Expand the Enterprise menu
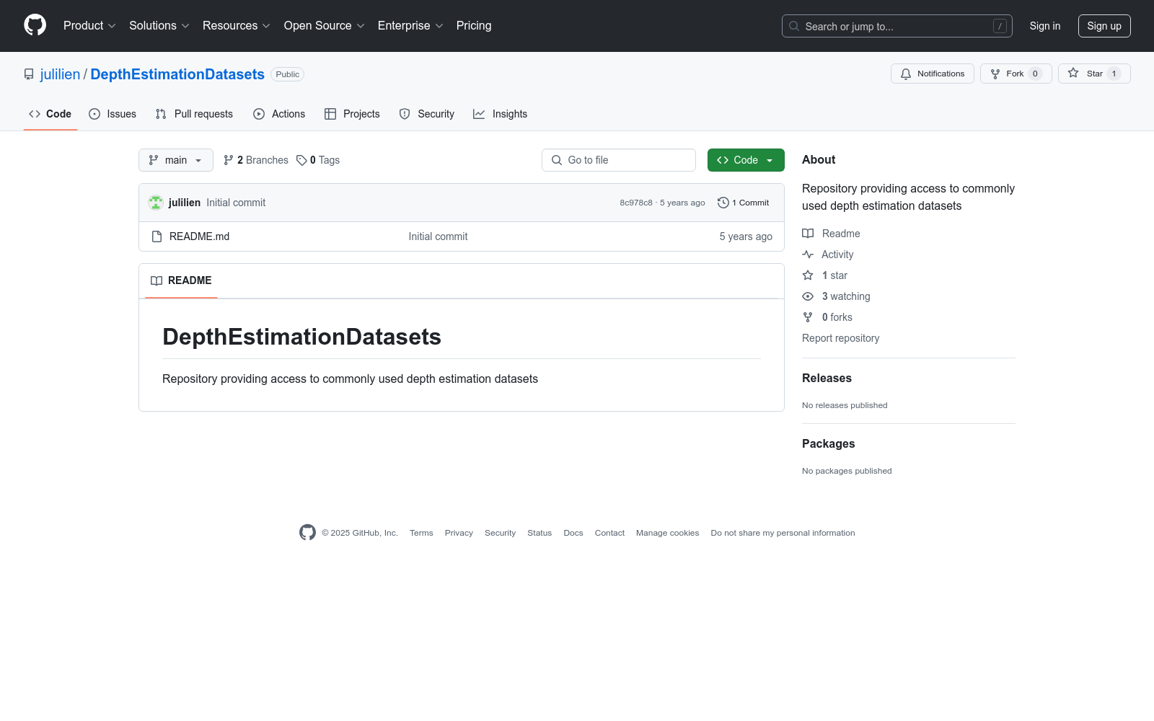The height and width of the screenshot is (721, 1154). 410,26
